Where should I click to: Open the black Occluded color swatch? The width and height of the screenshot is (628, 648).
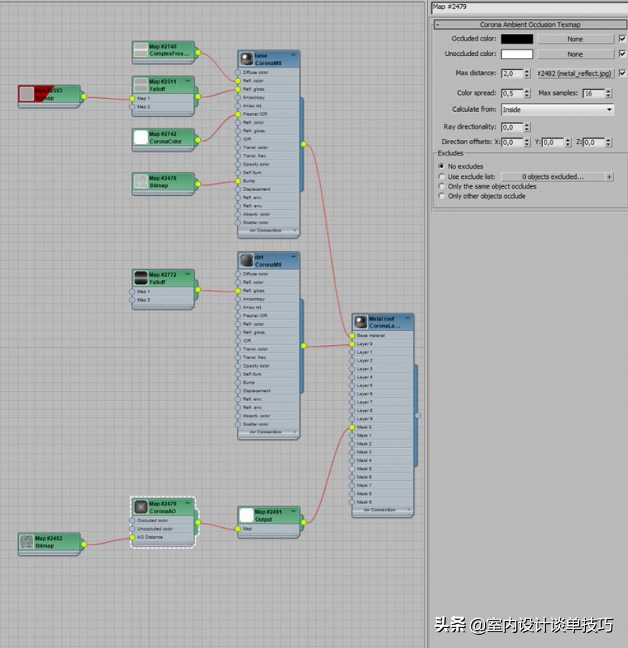[x=517, y=39]
